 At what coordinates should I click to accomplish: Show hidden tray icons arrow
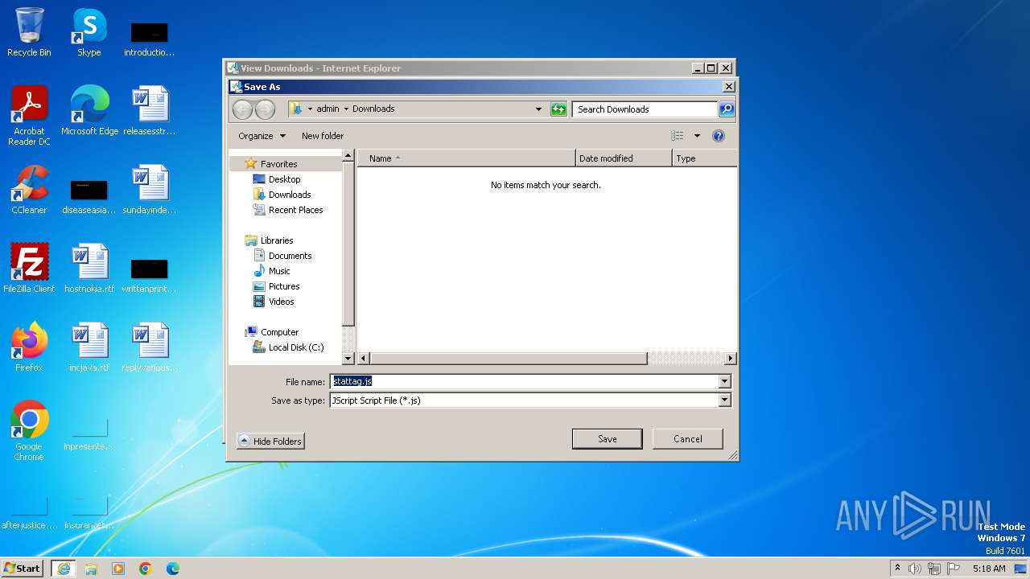tap(897, 568)
